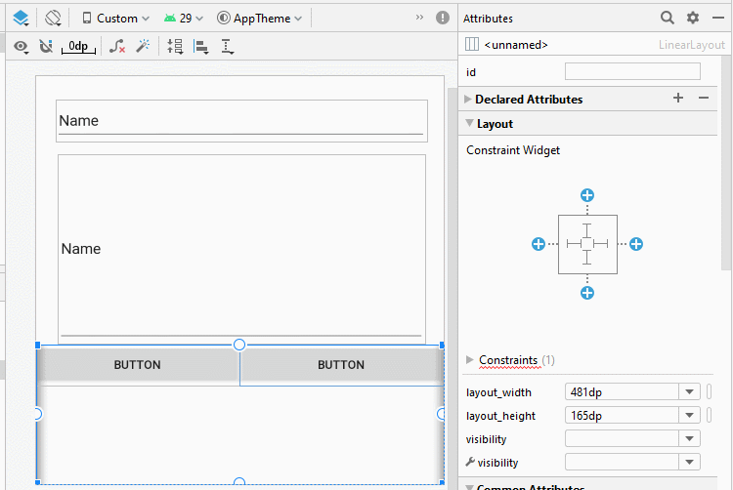
Task: Click the right constraint anchor of LinearLayout
Action: point(441,414)
